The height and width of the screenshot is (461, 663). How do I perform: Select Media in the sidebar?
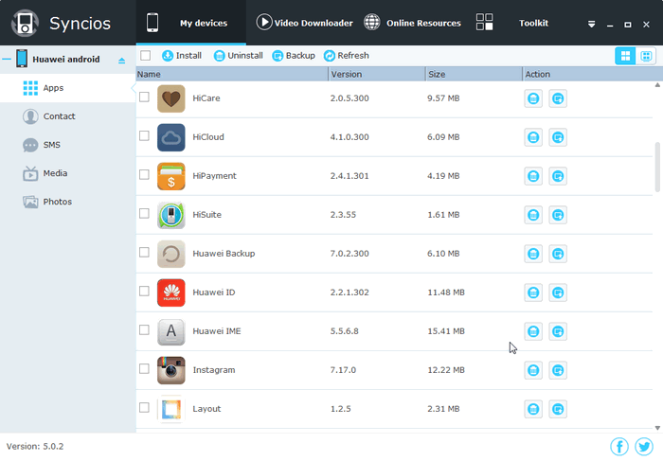coord(67,173)
